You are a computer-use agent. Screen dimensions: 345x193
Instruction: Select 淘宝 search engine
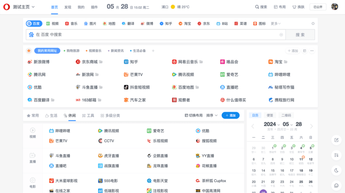(x=185, y=24)
